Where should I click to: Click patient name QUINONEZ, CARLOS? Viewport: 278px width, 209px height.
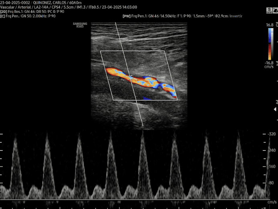(44, 3)
